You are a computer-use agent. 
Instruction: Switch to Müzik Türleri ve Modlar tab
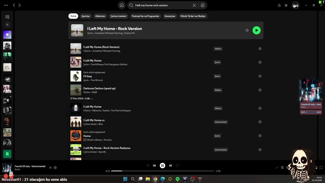[x=193, y=16]
